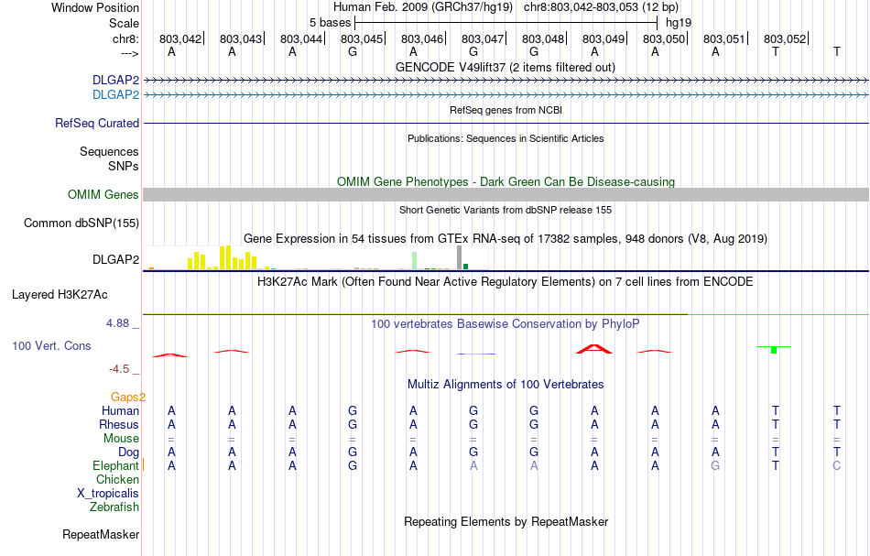Click the 803,045 ruler position
The image size is (870, 556).
click(362, 38)
